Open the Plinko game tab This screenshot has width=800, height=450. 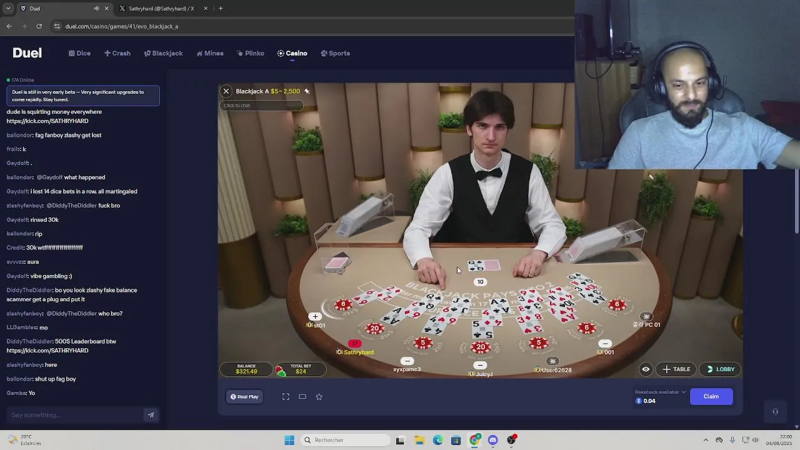click(x=250, y=53)
